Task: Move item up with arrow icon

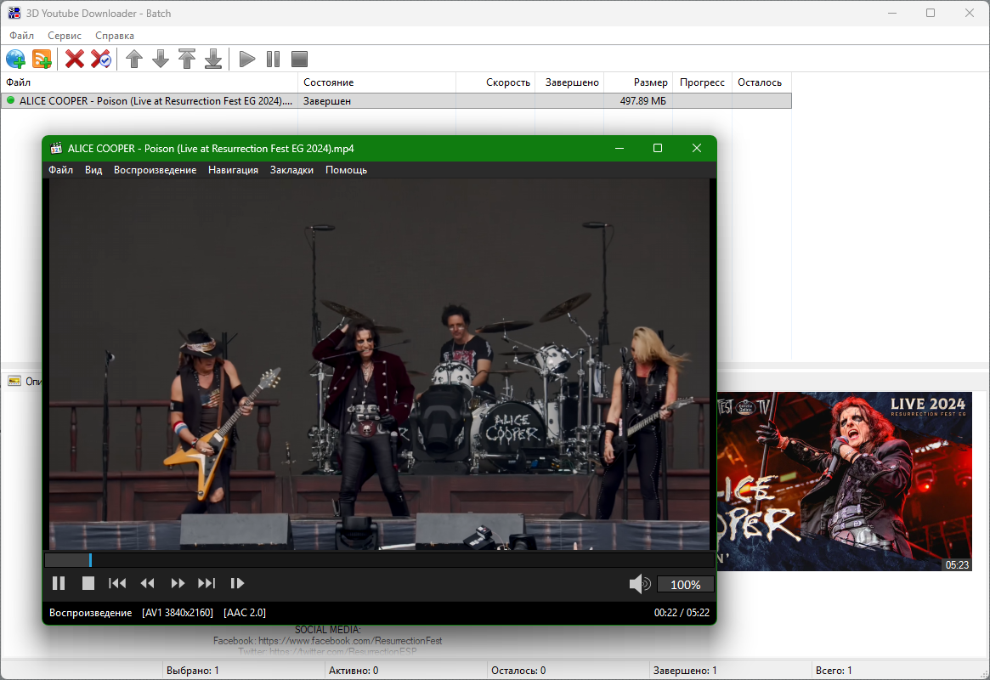Action: (134, 59)
